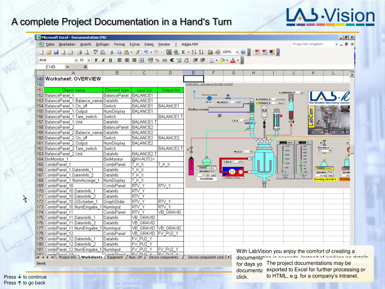385x289 pixels.
Task: Click the New workbook icon
Action: [41, 52]
